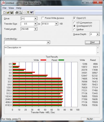The width and height of the screenshot is (104, 122).
Task: Click the Open file toolbar icon
Action: click(x=8, y=13)
